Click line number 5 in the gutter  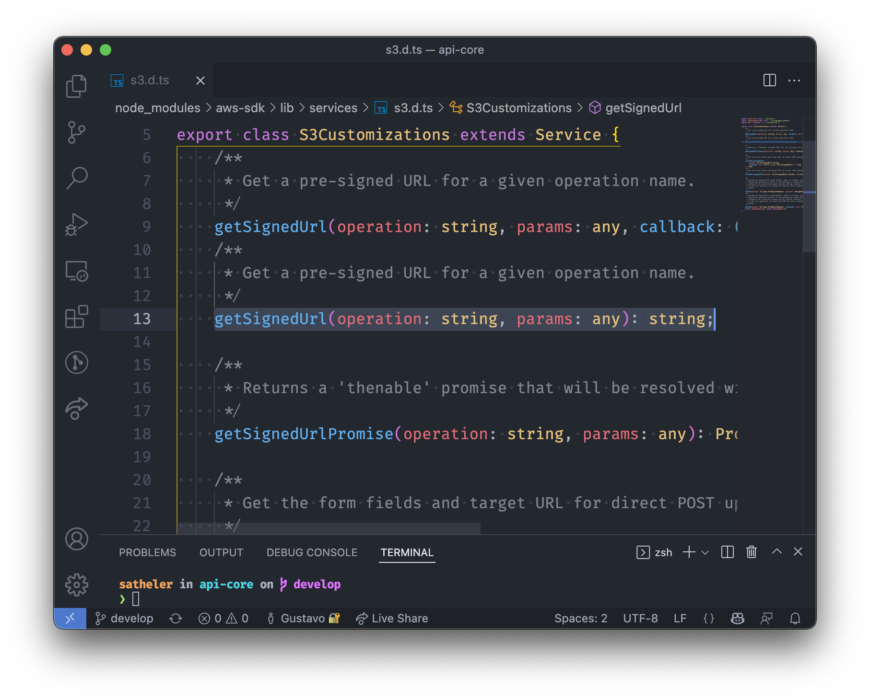pyautogui.click(x=146, y=135)
